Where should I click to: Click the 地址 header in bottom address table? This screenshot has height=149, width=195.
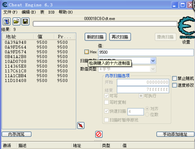point(86,145)
